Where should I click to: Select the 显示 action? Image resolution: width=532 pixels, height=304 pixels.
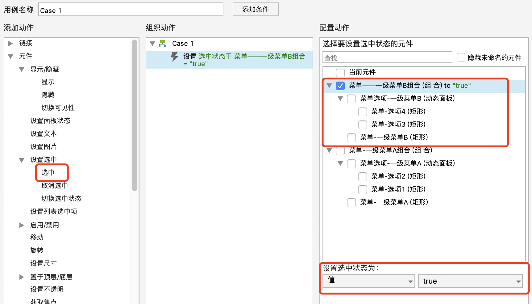tap(48, 82)
